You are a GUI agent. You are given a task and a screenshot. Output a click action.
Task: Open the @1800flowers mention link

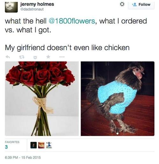tap(72, 21)
